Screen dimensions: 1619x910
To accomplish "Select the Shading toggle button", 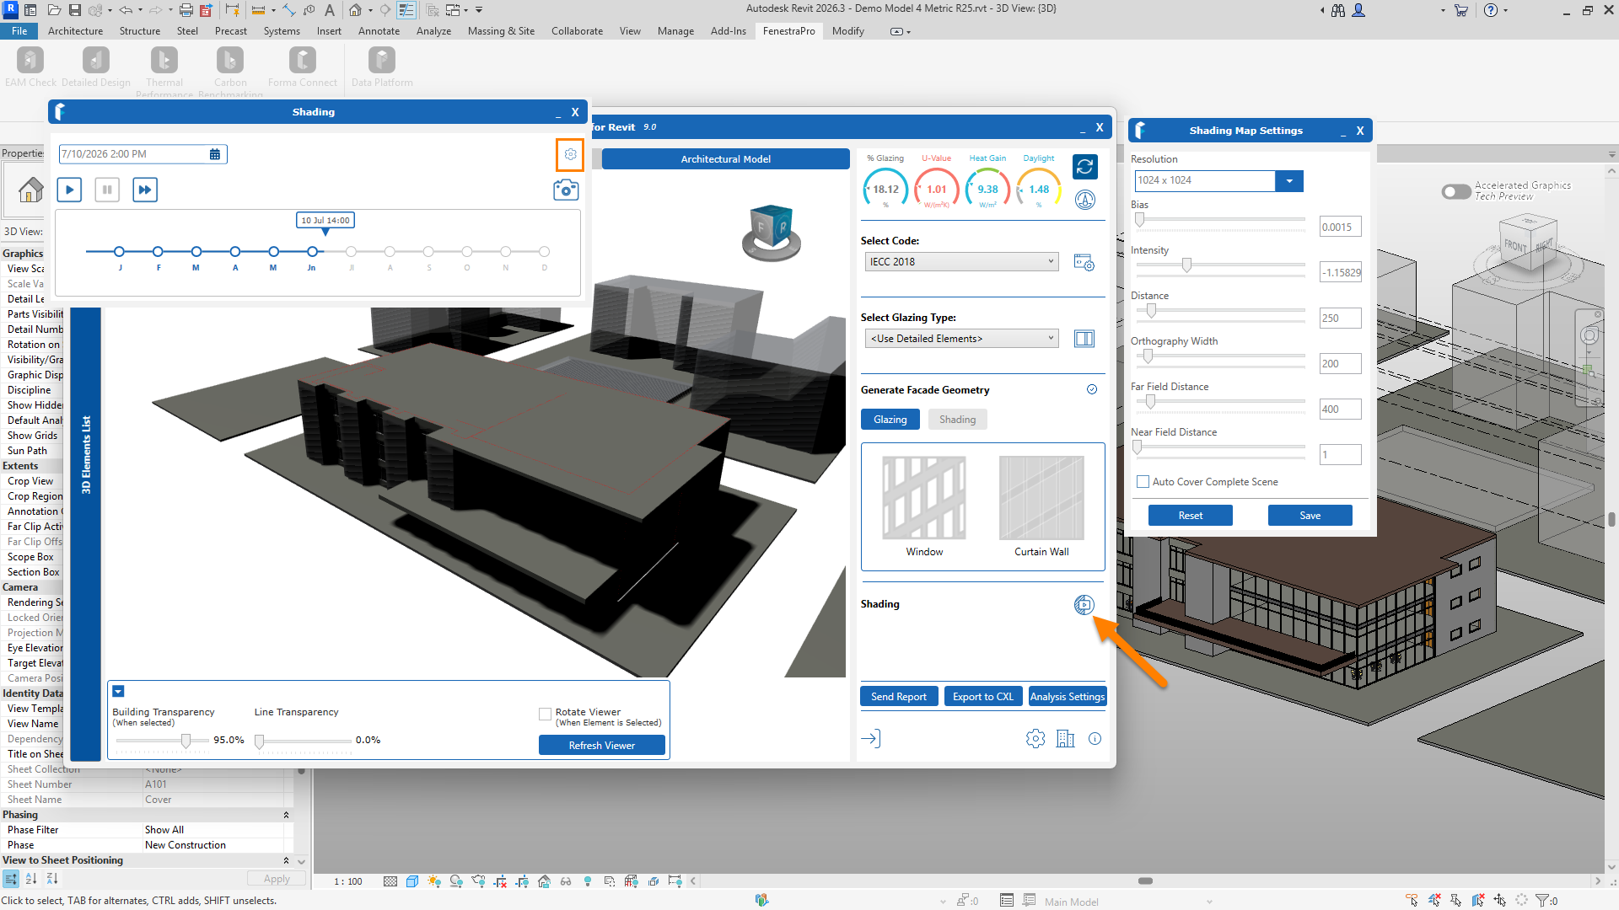I will pyautogui.click(x=958, y=420).
